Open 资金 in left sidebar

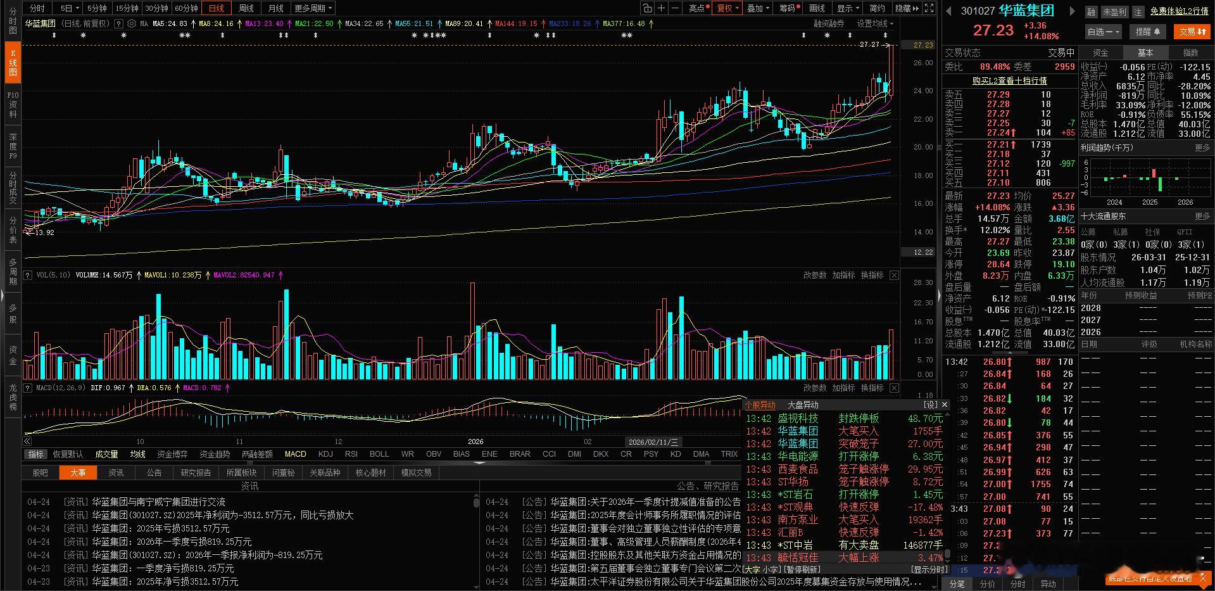(13, 355)
